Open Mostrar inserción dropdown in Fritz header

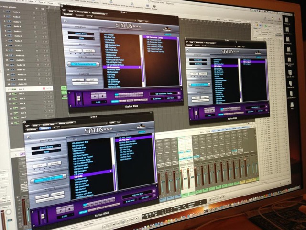coord(67,123)
